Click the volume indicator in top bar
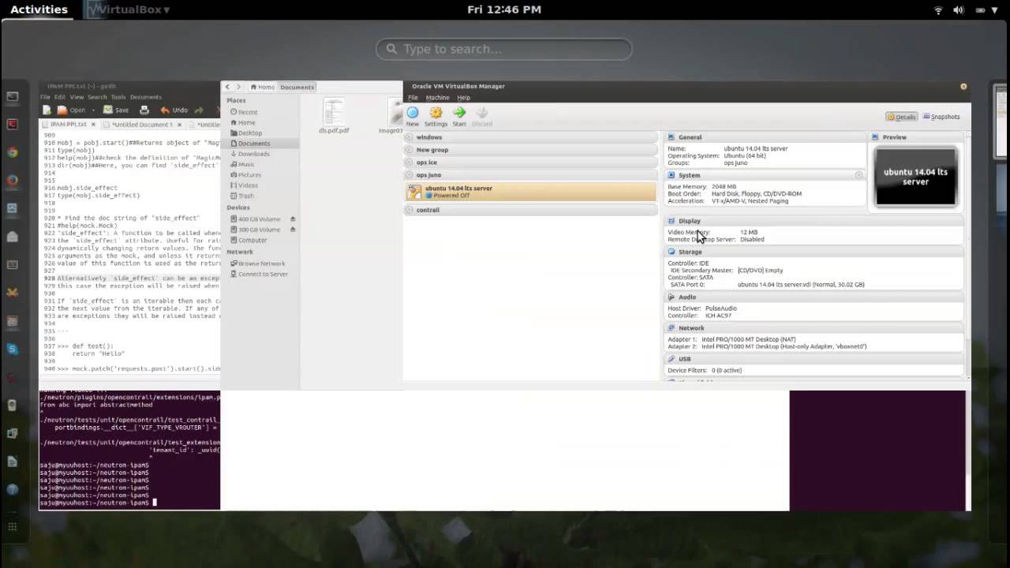 [x=959, y=10]
